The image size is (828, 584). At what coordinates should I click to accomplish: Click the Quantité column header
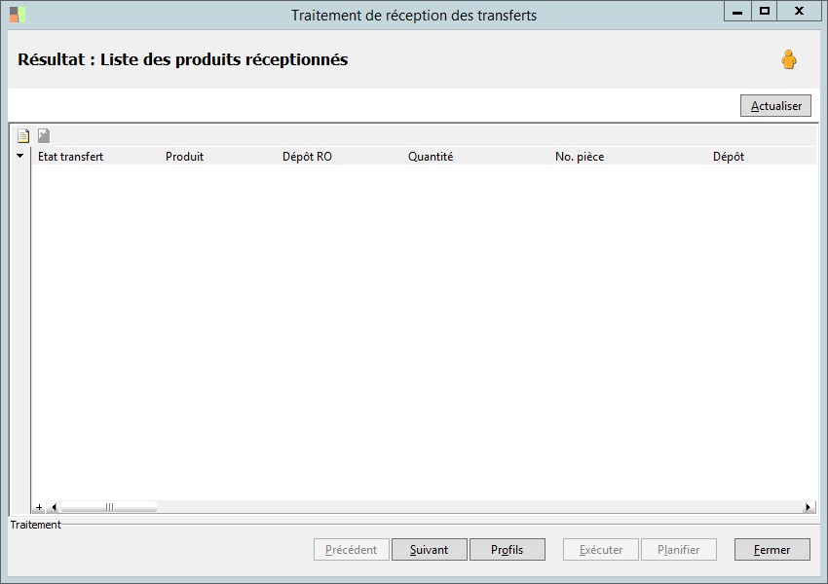(431, 157)
